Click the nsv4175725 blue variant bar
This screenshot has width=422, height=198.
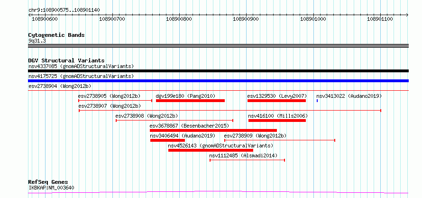218,81
